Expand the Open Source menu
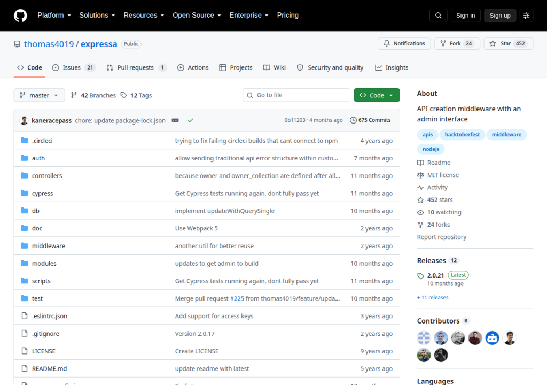Image resolution: width=547 pixels, height=385 pixels. (197, 16)
